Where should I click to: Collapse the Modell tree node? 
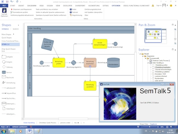pyautogui.click(x=140, y=54)
